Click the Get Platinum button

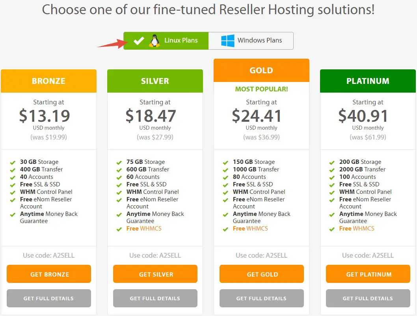(368, 274)
